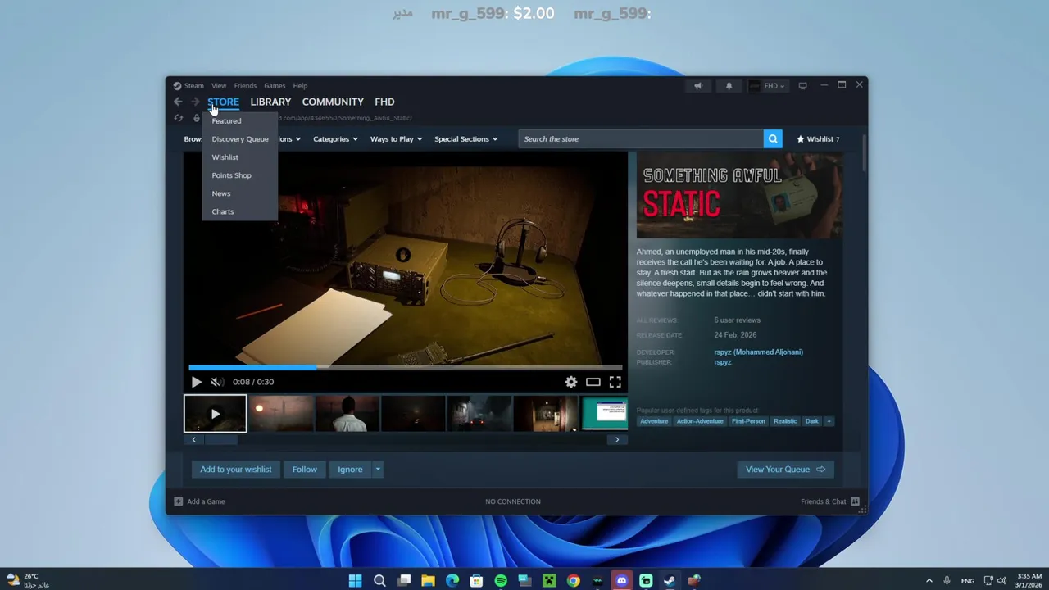Open Spotify from the taskbar

coord(501,580)
